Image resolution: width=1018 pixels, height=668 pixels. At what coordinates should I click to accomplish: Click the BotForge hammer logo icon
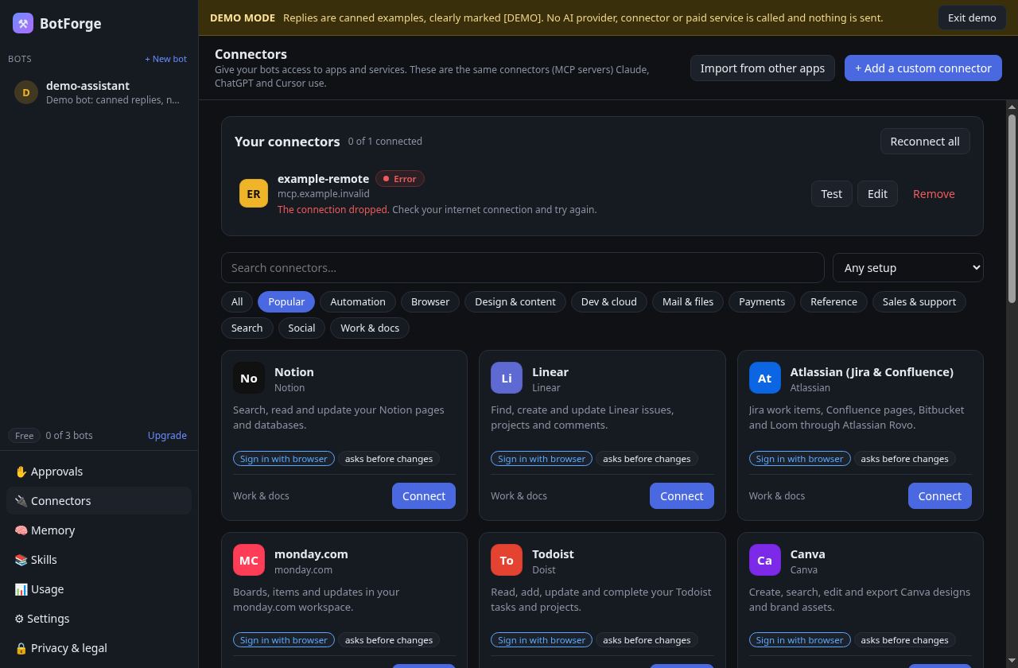[x=23, y=24]
